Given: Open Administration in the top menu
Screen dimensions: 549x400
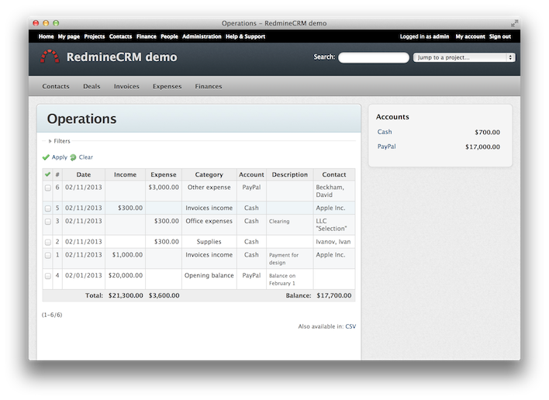Looking at the screenshot, I should [202, 36].
